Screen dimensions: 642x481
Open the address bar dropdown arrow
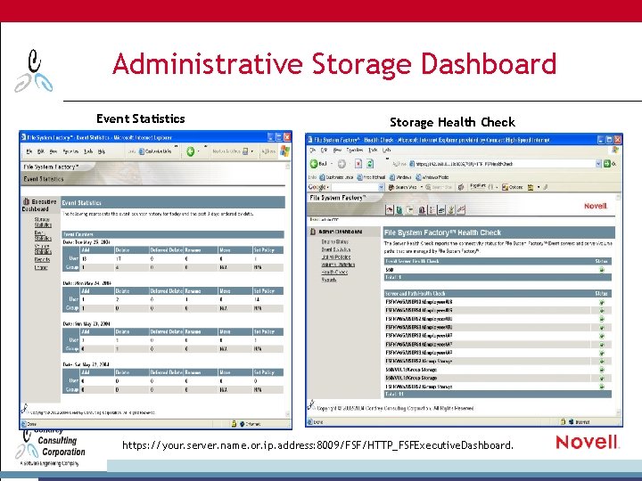[598, 164]
